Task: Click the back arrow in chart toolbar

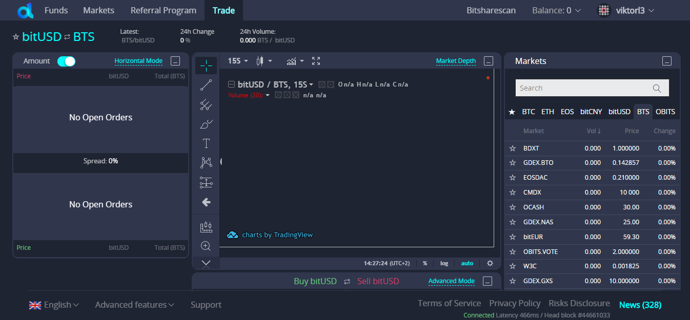Action: click(x=206, y=202)
